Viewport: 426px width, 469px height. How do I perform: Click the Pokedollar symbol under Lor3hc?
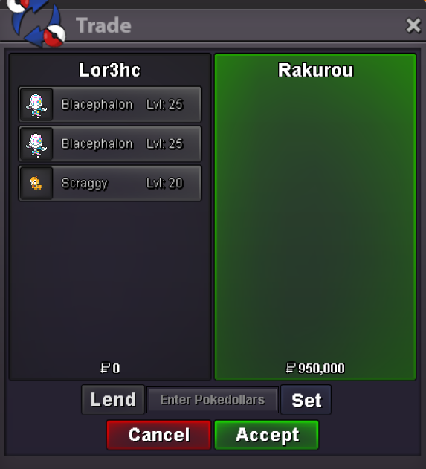click(x=105, y=368)
